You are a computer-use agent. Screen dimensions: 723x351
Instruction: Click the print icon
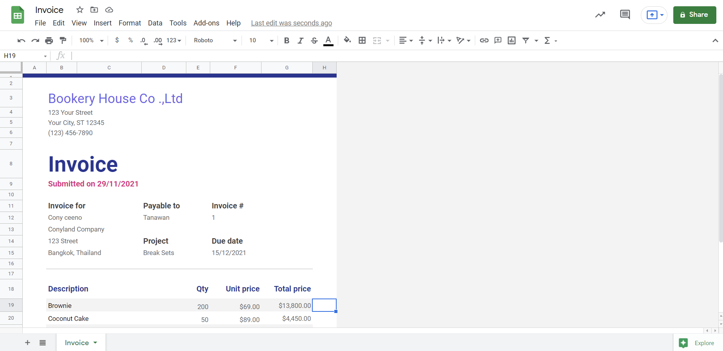click(49, 40)
